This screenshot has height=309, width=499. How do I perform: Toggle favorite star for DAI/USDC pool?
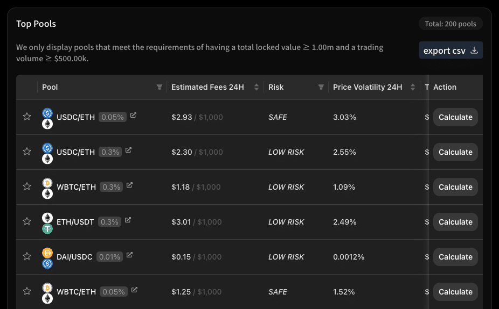tap(27, 256)
